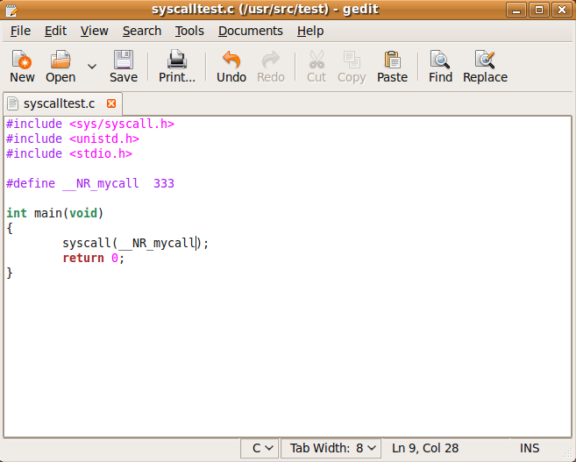
Task: Click on syscall( in the code
Action: [x=90, y=243]
